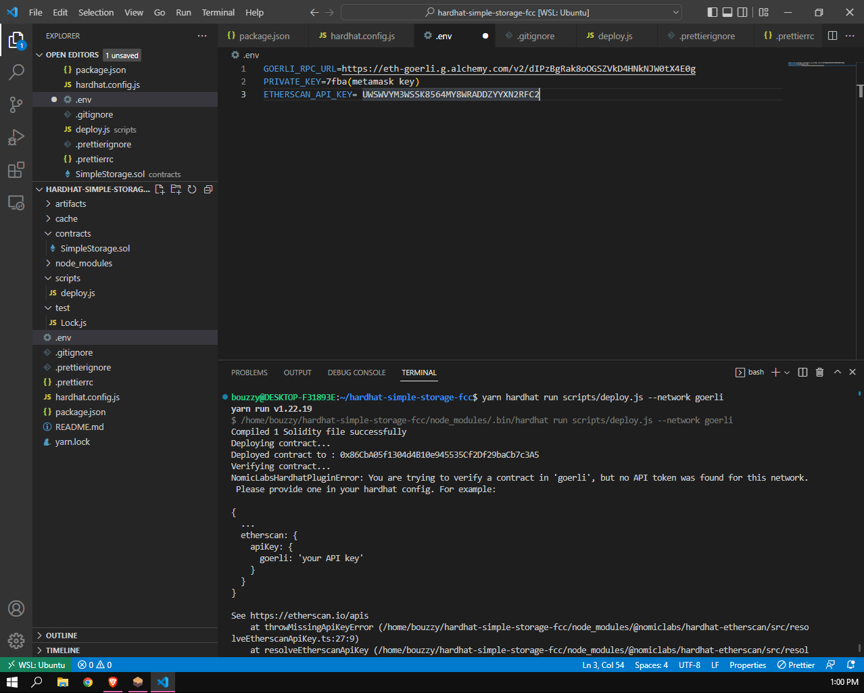Image resolution: width=864 pixels, height=693 pixels.
Task: Click UTF-8 encoding selector
Action: click(690, 665)
